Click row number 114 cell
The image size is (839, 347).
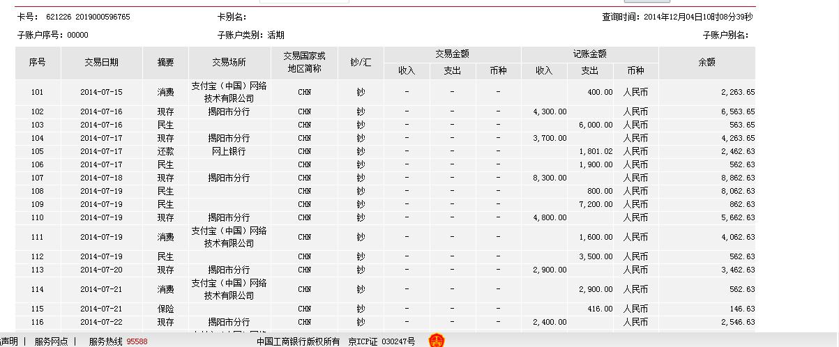pos(38,289)
